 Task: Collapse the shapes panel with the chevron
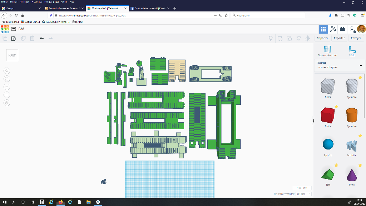coord(313,121)
